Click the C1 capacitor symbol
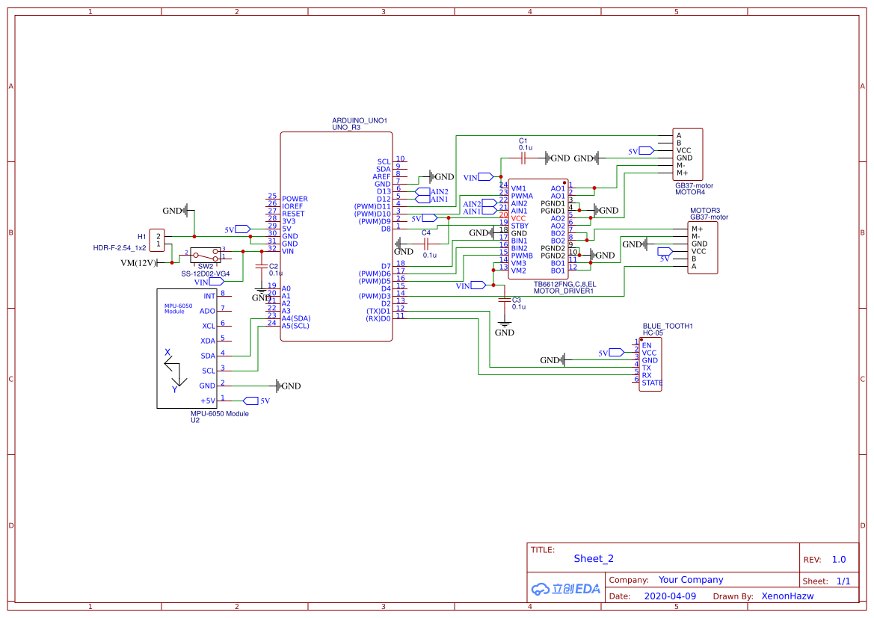The height and width of the screenshot is (618, 874). click(x=523, y=158)
